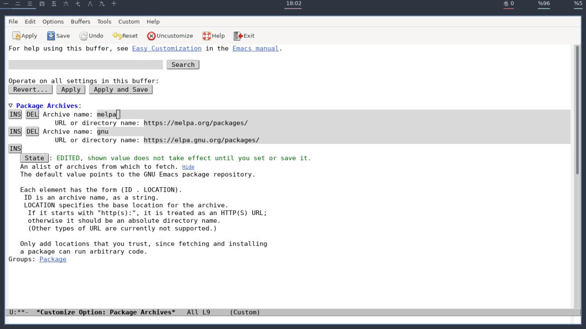The image size is (586, 329).
Task: Collapse the Package Archives triangle
Action: pos(11,106)
